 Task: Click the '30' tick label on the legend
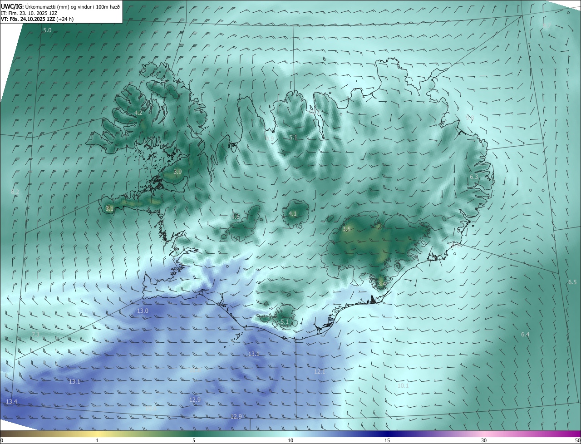coord(484,440)
